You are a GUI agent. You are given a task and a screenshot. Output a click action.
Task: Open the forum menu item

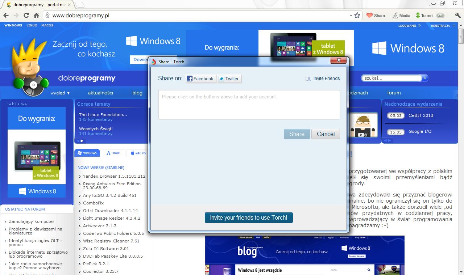pos(394,93)
